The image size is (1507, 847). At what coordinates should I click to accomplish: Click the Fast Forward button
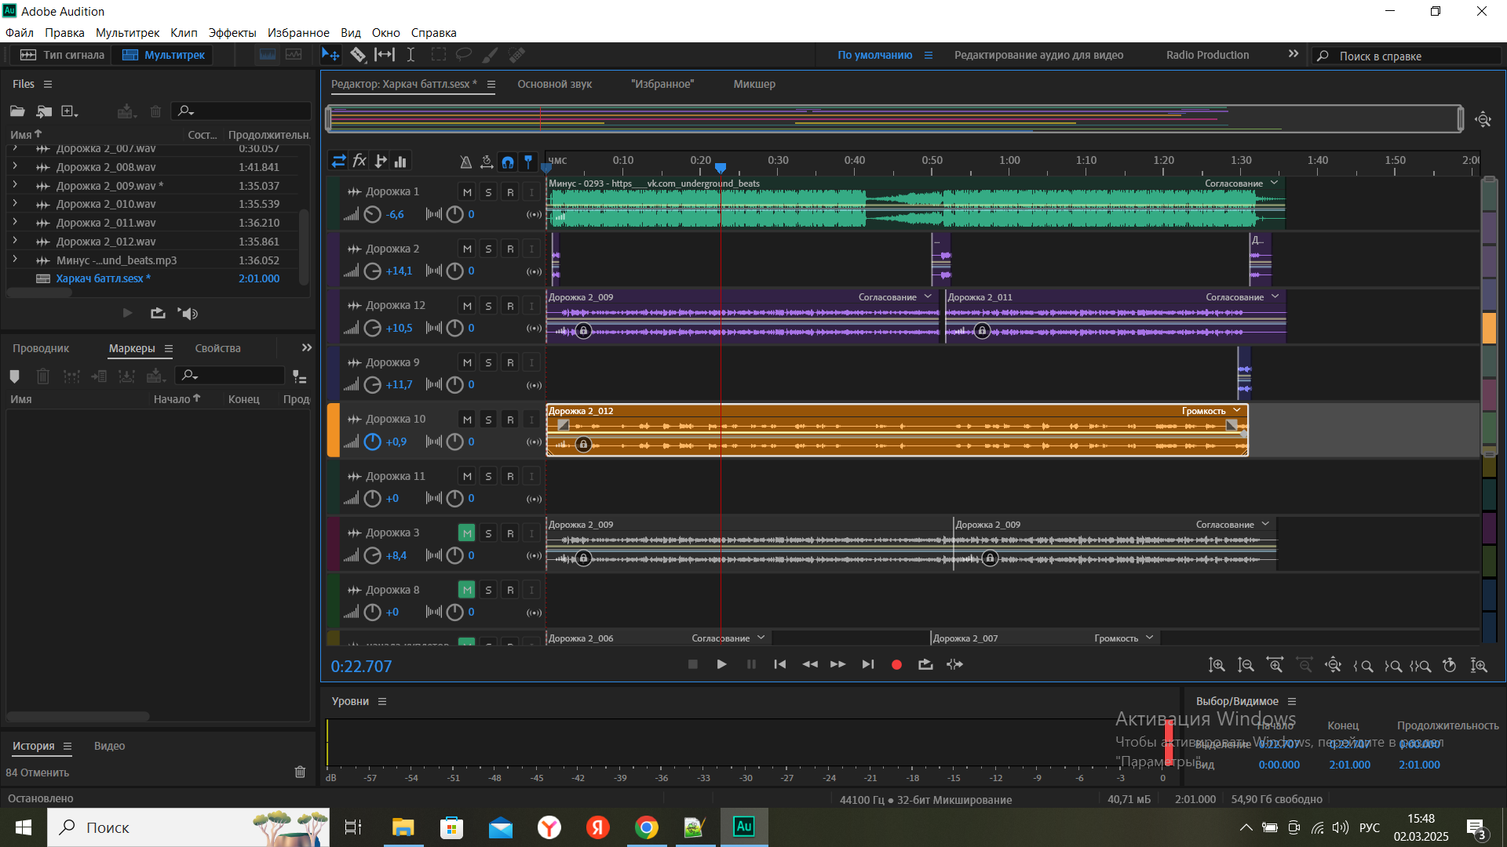(838, 665)
